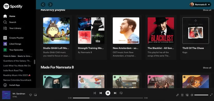
Task: Open Studio Ghibli Lofi cover art
Action: click(56, 31)
